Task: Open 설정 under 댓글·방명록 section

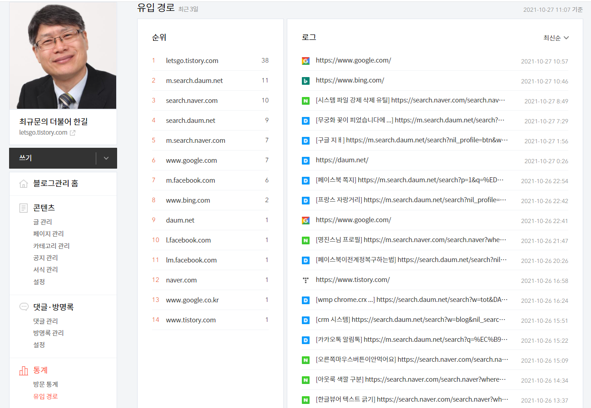Action: click(x=39, y=345)
